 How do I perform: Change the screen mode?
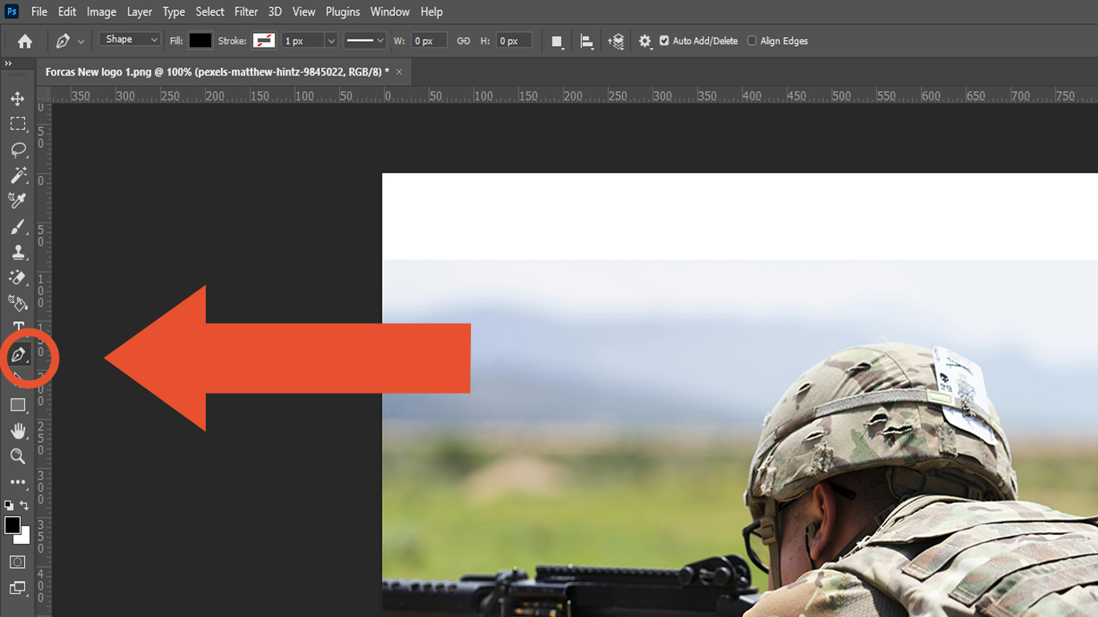pyautogui.click(x=18, y=588)
